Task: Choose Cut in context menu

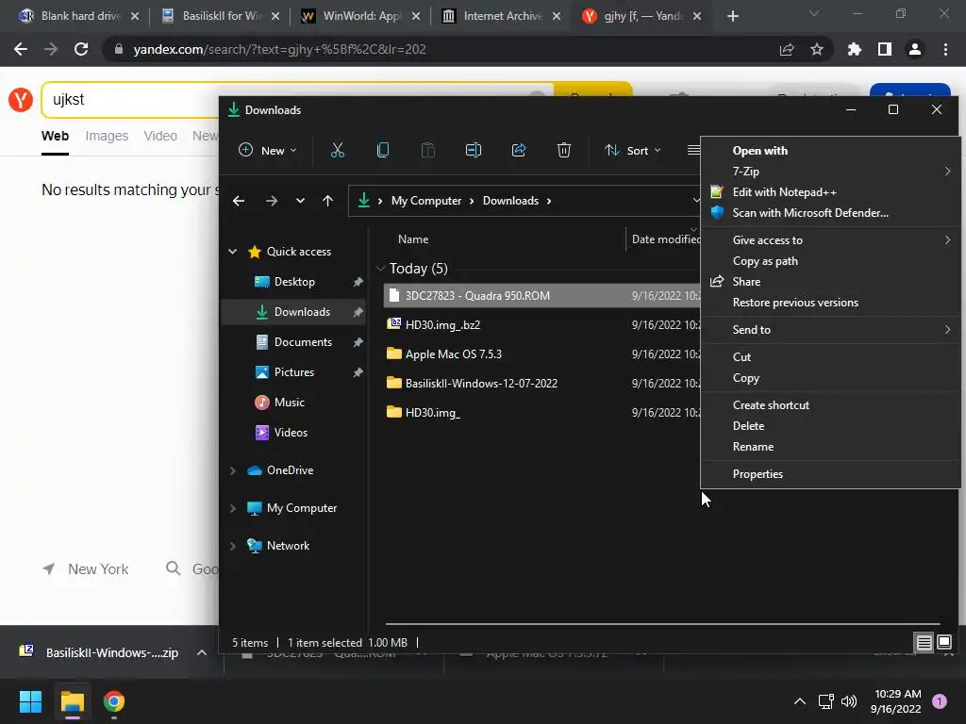Action: (x=830, y=357)
